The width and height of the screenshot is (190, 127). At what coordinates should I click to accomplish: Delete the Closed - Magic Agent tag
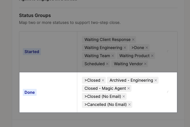point(129,88)
